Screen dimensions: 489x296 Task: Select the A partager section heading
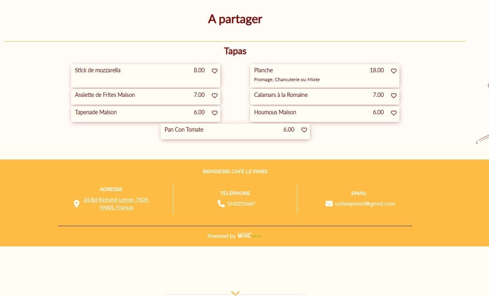click(235, 19)
